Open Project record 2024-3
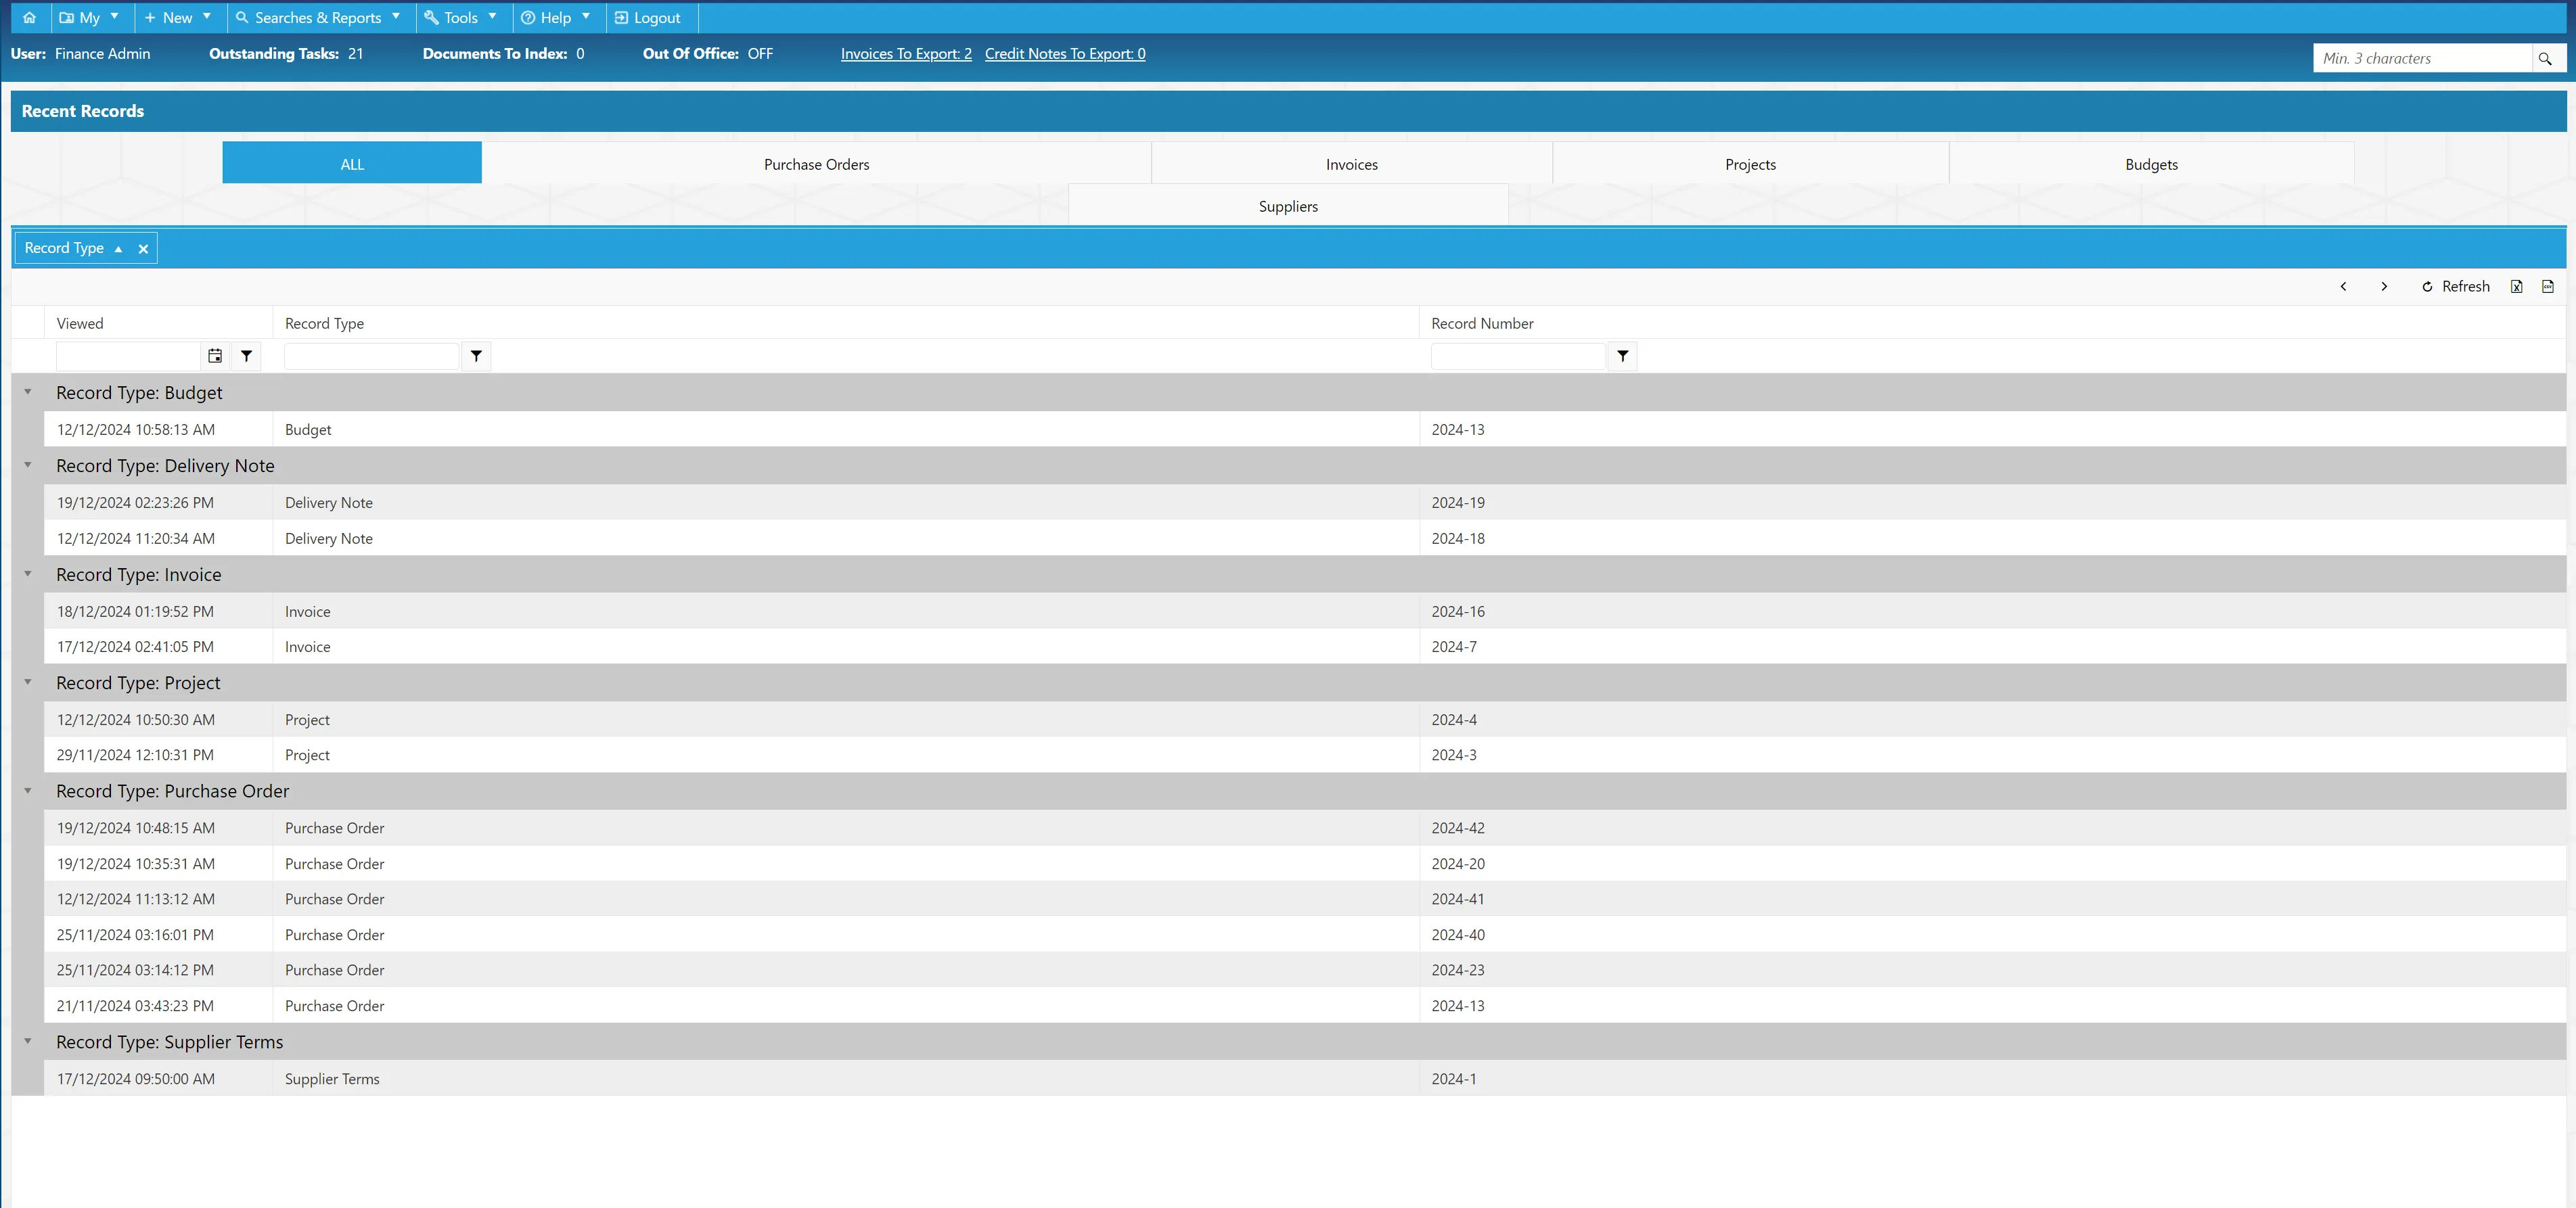2576x1208 pixels. coord(1305,755)
